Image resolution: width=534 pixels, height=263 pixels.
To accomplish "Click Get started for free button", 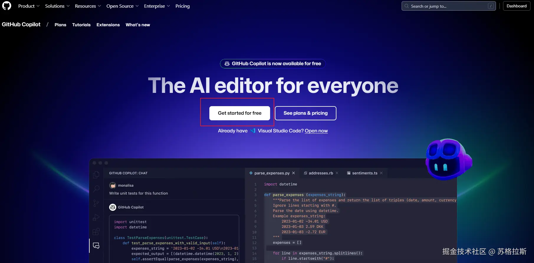I will (x=240, y=113).
